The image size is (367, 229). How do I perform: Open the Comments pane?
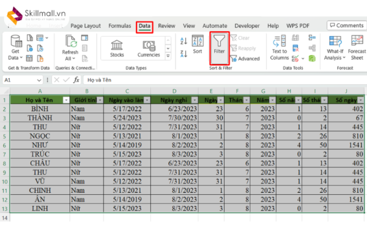click(347, 26)
